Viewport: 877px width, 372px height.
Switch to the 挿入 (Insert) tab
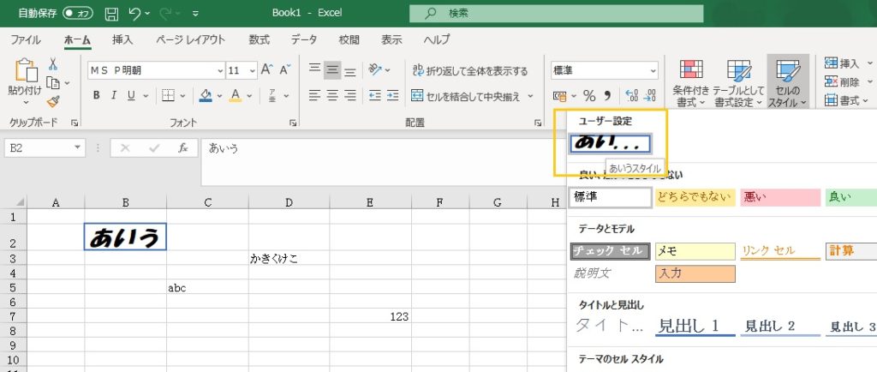(122, 39)
